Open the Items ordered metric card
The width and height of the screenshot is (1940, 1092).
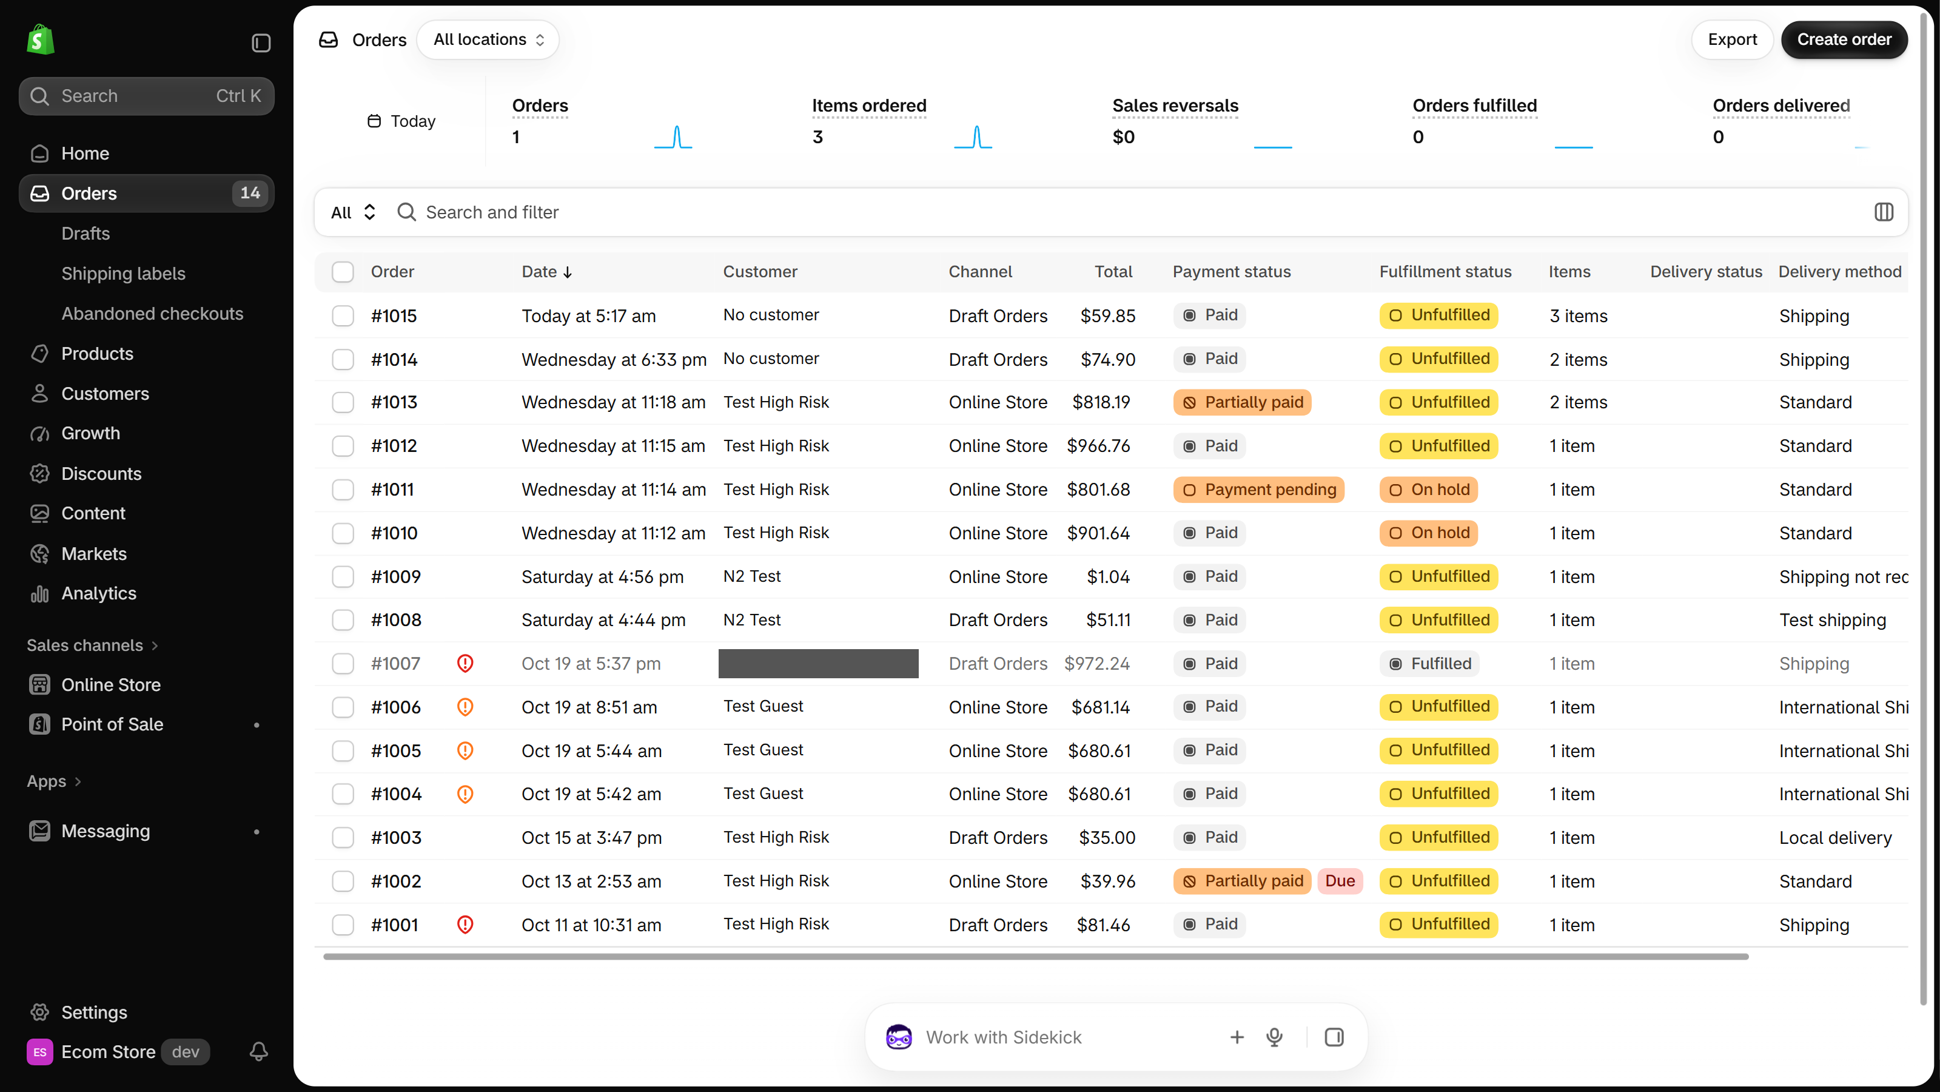point(902,122)
